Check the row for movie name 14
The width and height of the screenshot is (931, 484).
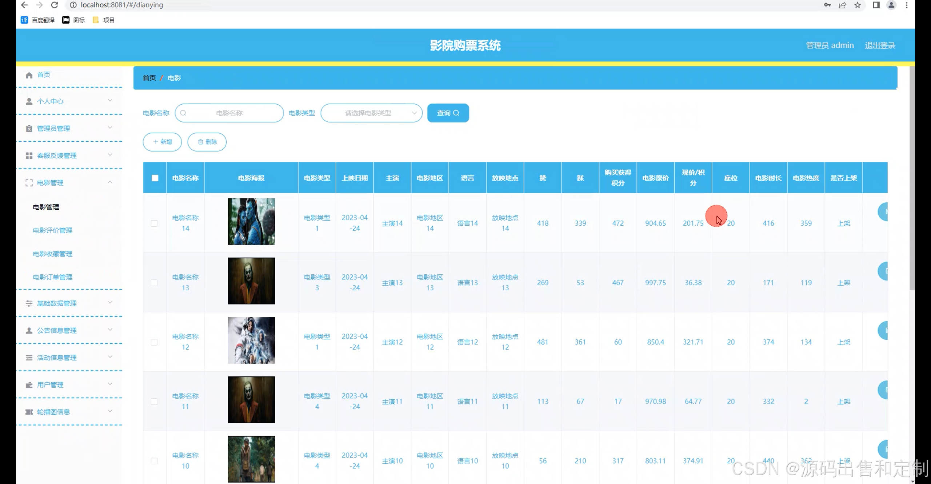(154, 223)
